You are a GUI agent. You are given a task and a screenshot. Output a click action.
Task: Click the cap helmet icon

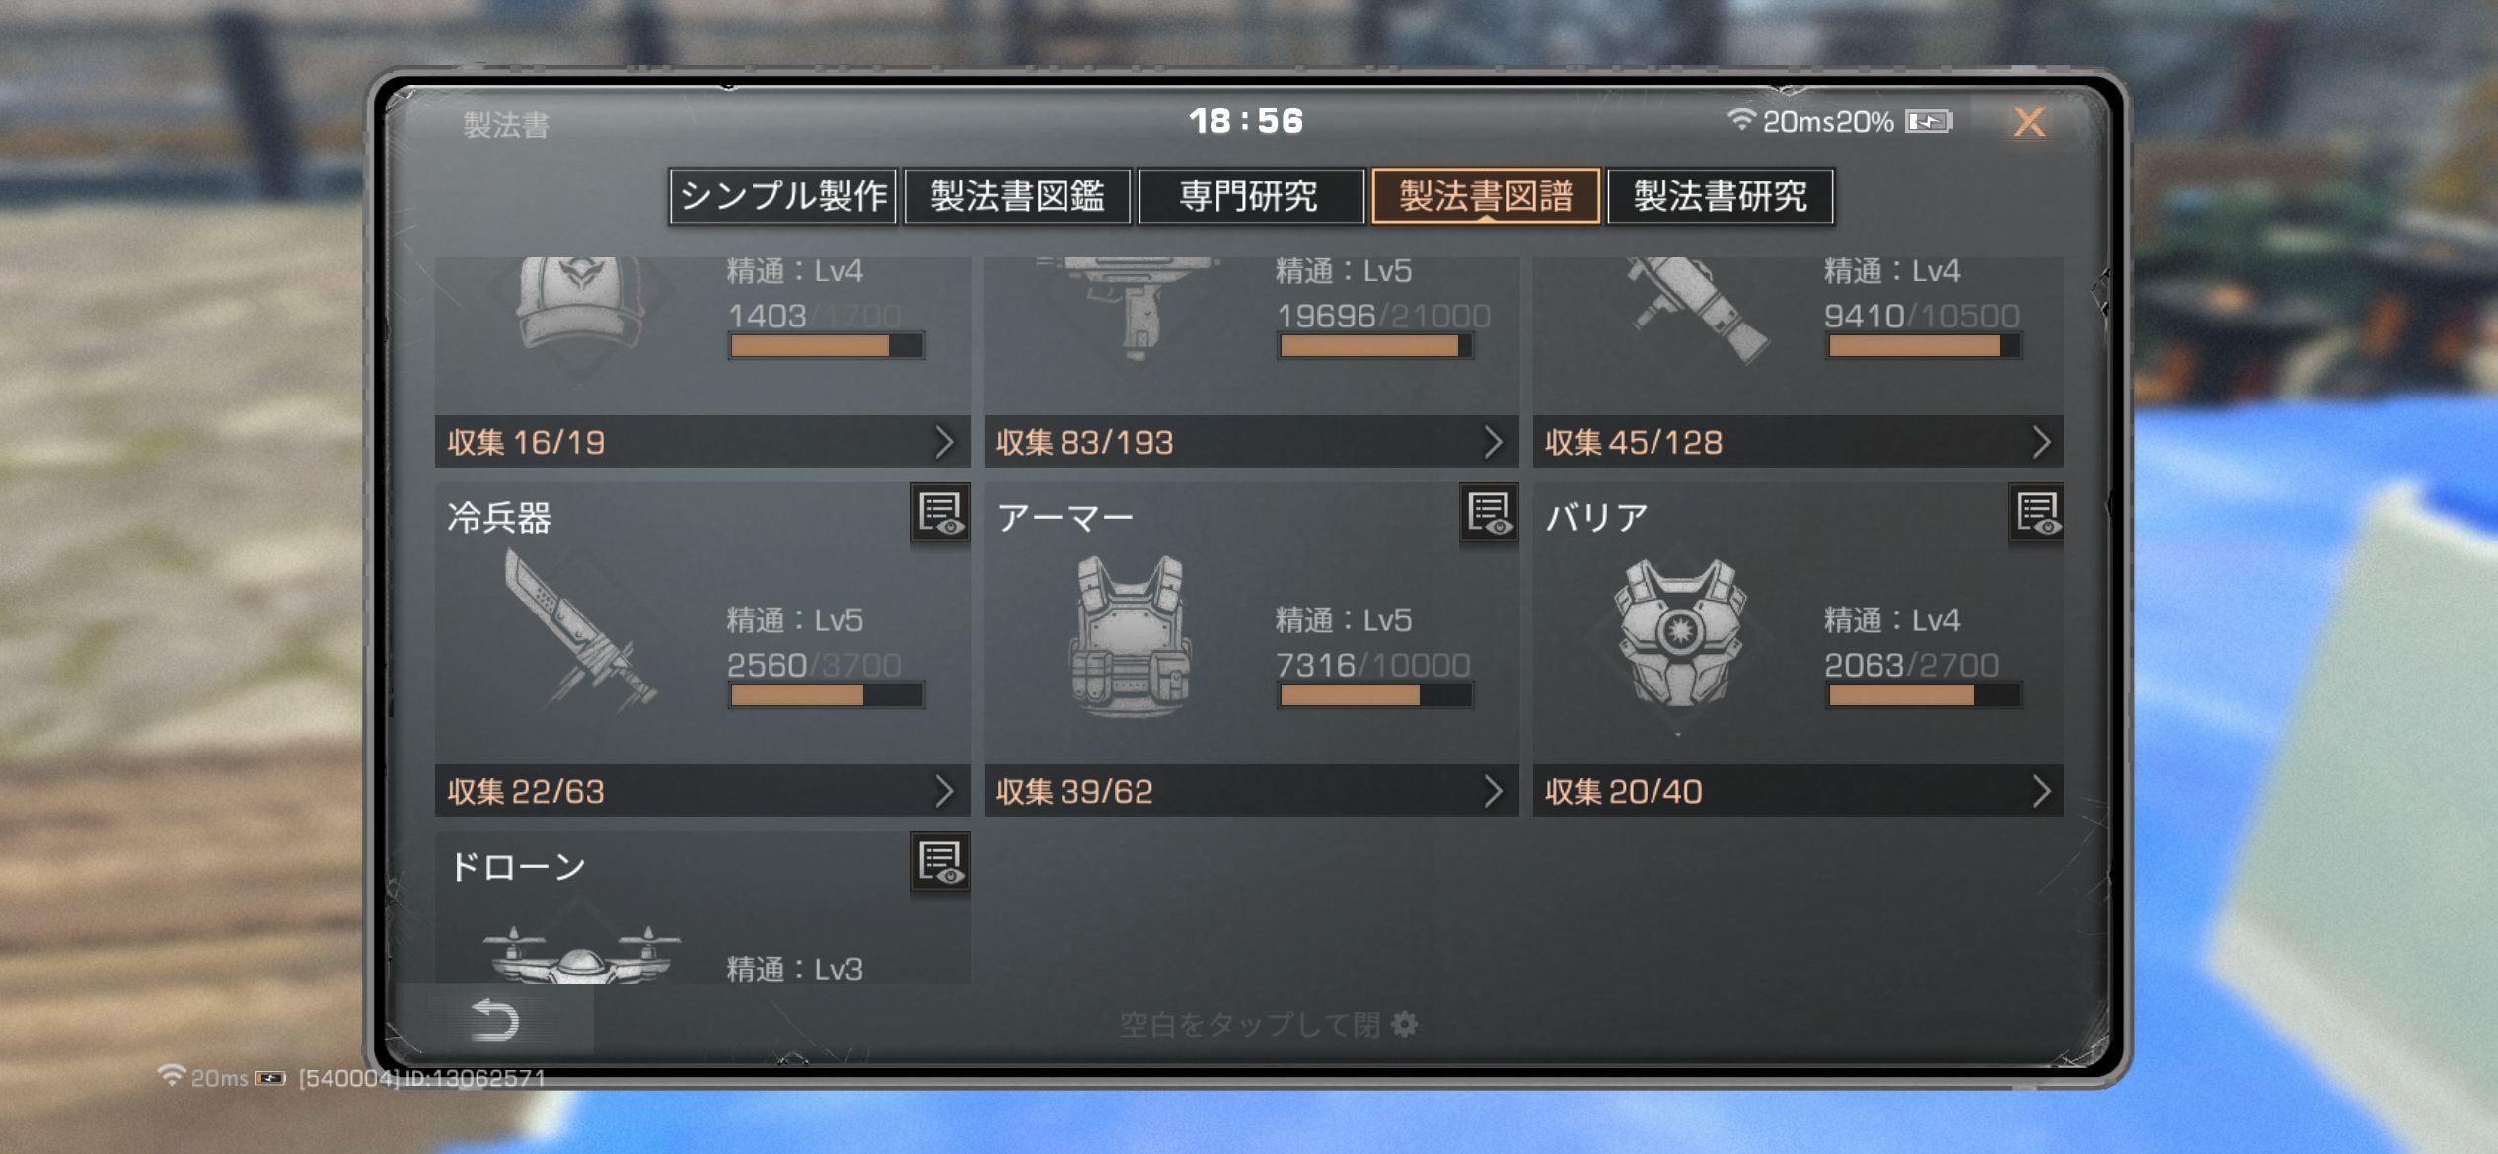[x=580, y=304]
